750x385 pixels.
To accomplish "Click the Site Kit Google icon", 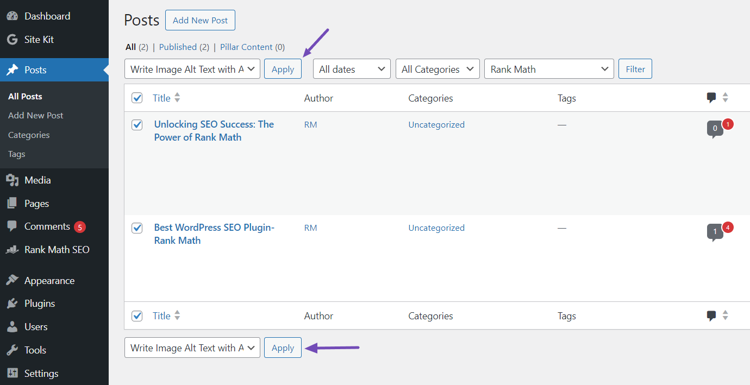I will (12, 40).
